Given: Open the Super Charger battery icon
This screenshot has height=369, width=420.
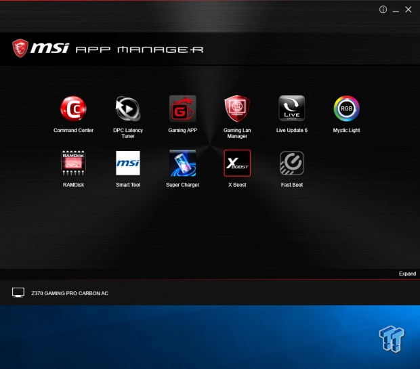Looking at the screenshot, I should tap(183, 163).
